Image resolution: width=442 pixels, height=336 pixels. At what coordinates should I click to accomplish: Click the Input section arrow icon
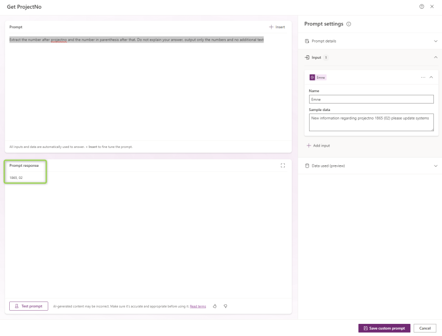[307, 58]
